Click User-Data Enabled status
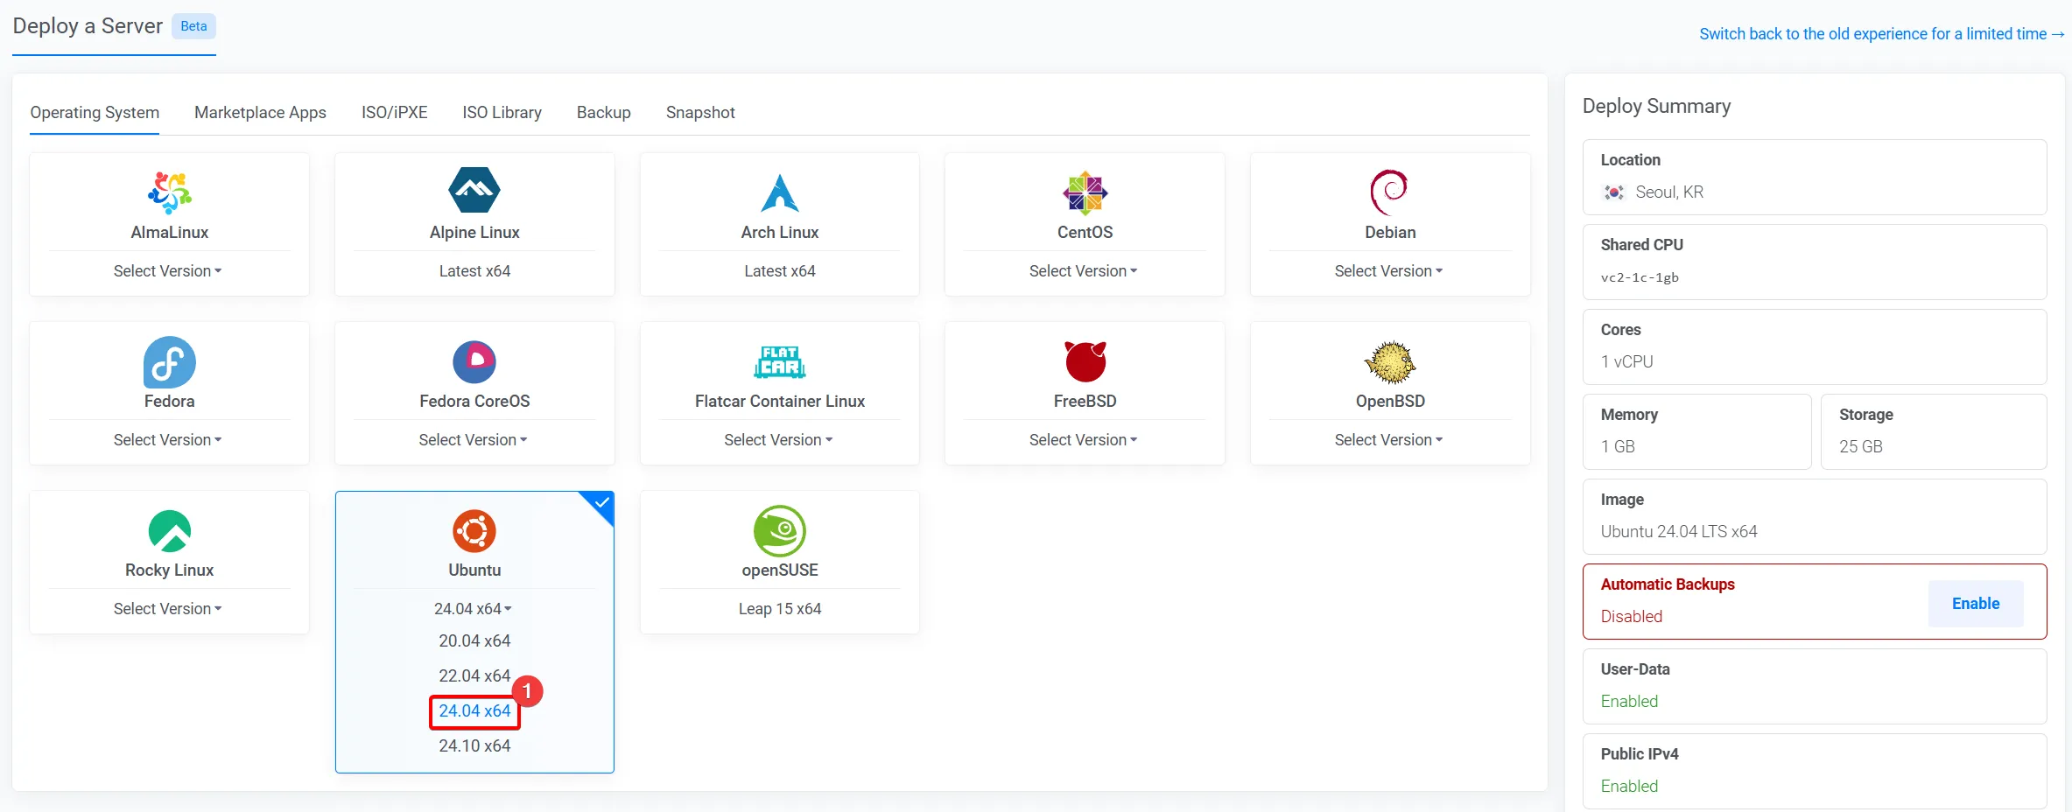This screenshot has height=812, width=2072. tap(1629, 702)
